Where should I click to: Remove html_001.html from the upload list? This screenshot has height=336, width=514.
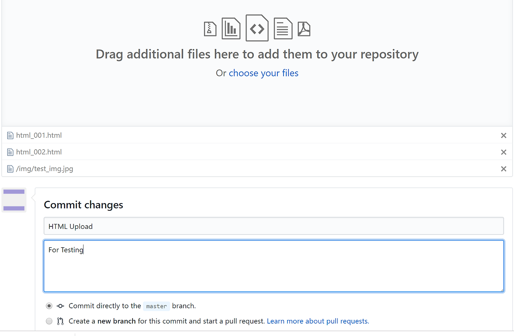[x=504, y=136]
